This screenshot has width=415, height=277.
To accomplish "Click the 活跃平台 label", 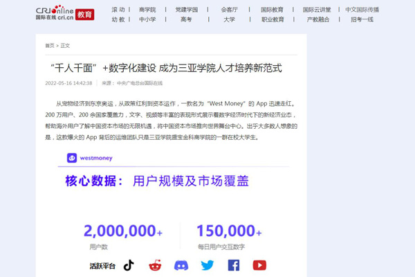I will coord(102,266).
